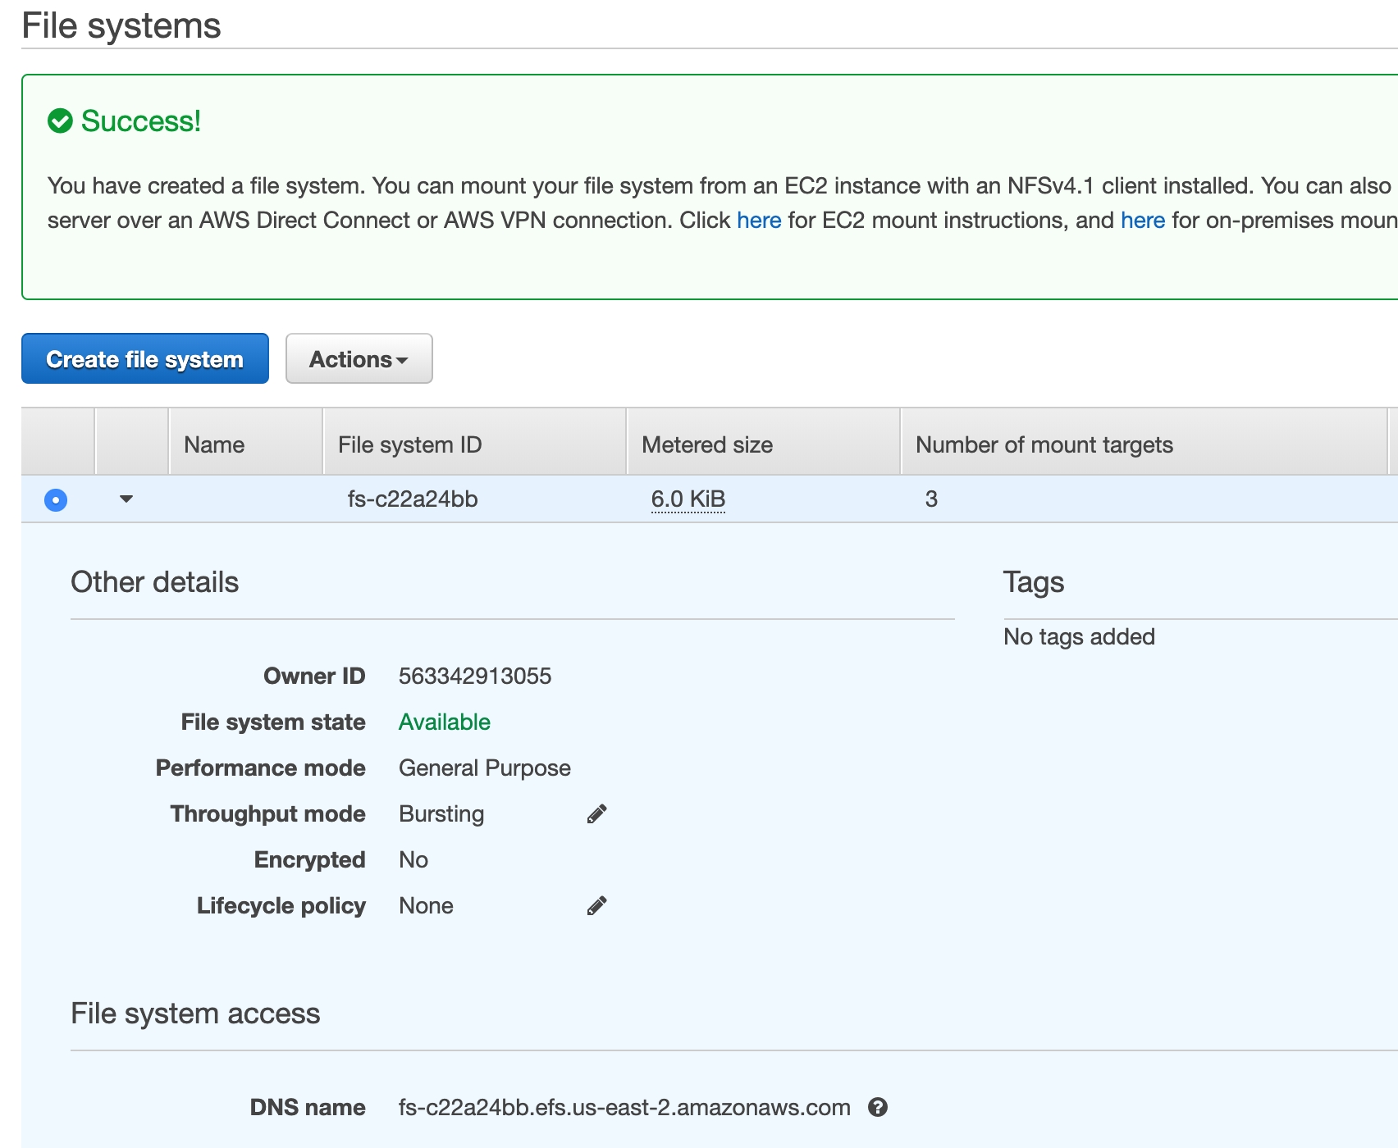Sort by Number of mount targets column

point(1044,444)
